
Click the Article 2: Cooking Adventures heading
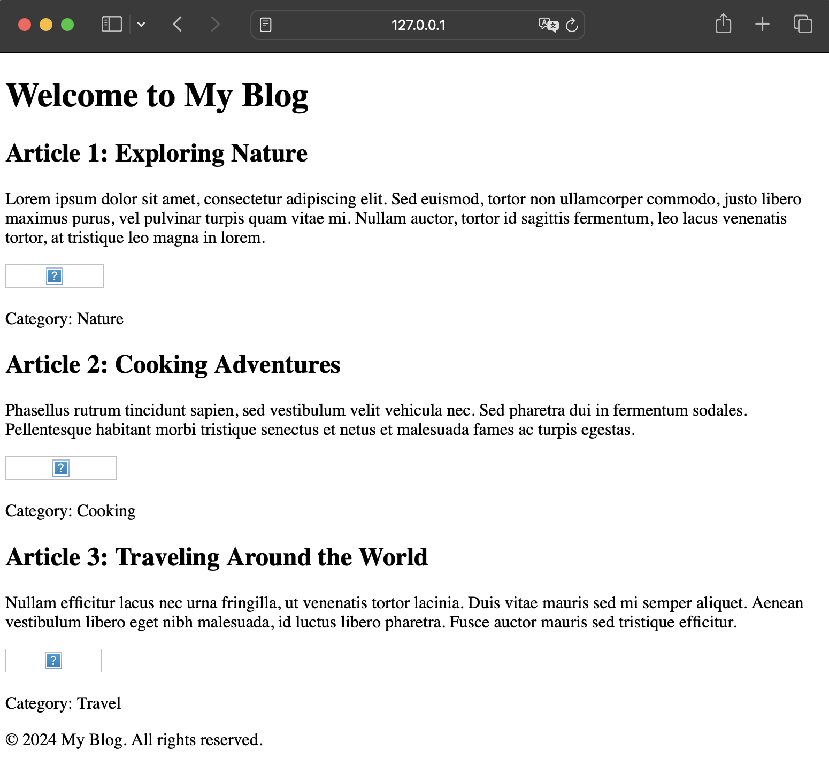pyautogui.click(x=173, y=365)
